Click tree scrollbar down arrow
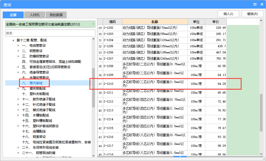 pyautogui.click(x=94, y=156)
